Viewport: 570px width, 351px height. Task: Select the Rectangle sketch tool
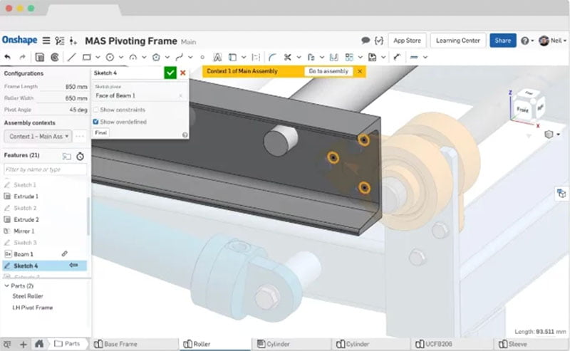86,57
